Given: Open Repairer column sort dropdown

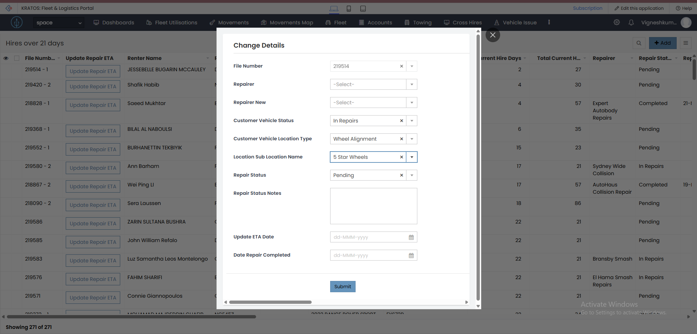Looking at the screenshot, I should pos(632,58).
